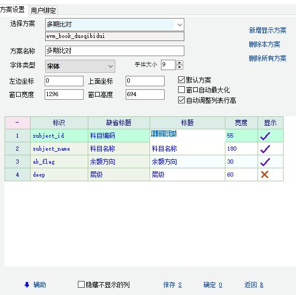Increase font size with up stepper
The height and width of the screenshot is (295, 296).
click(x=180, y=63)
